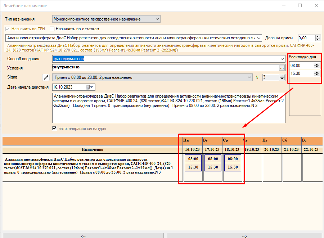Click the Доза на прием input field

307,38
